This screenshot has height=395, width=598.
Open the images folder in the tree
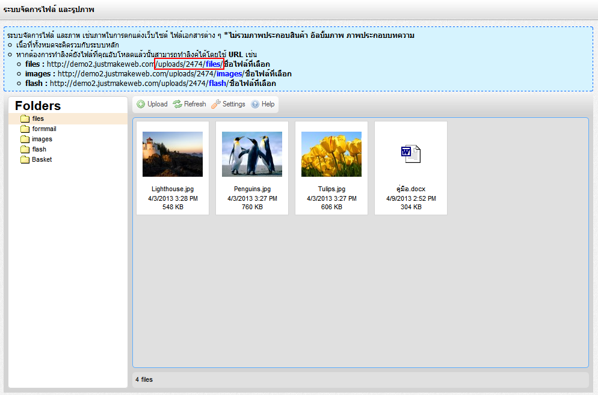pos(42,139)
